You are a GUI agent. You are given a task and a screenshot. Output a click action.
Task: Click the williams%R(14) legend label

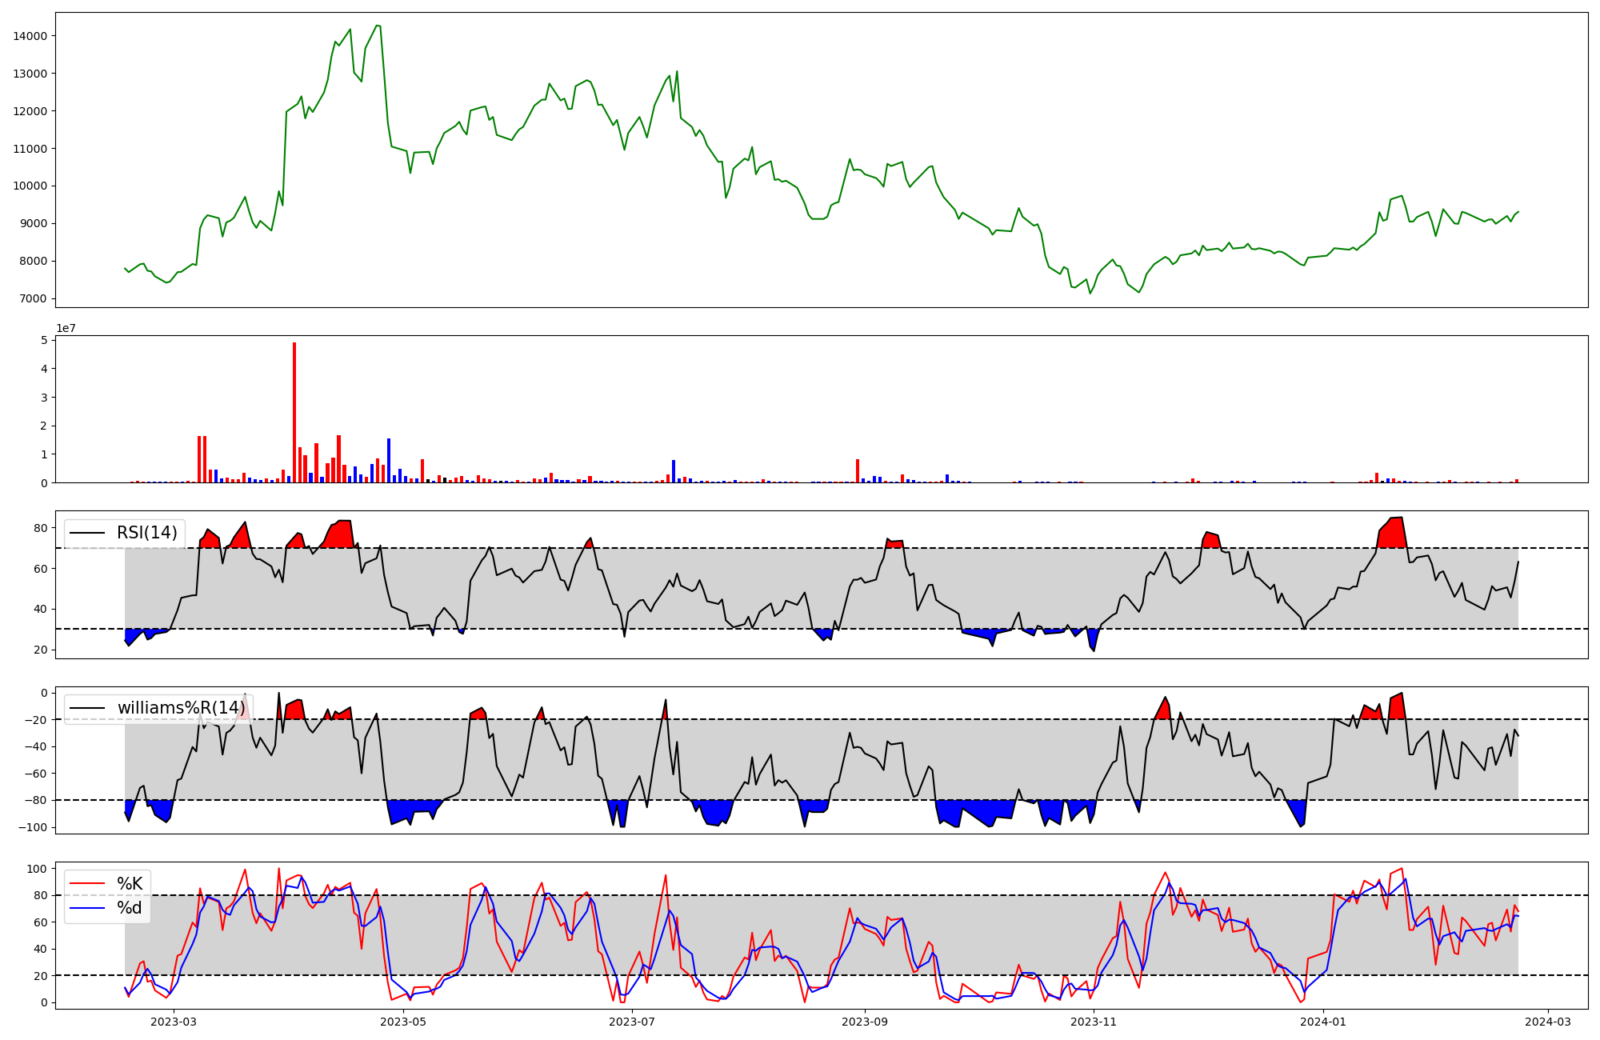coord(182,708)
